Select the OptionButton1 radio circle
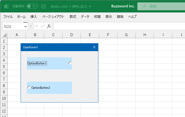 click(x=70, y=63)
